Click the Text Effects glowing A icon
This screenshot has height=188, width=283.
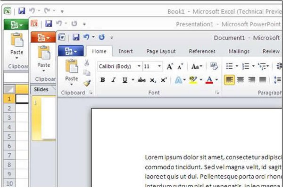(178, 80)
